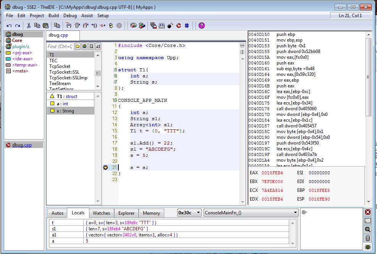The width and height of the screenshot is (377, 254).
Task: Expand the tree node in the right debug pane
Action: point(304,212)
